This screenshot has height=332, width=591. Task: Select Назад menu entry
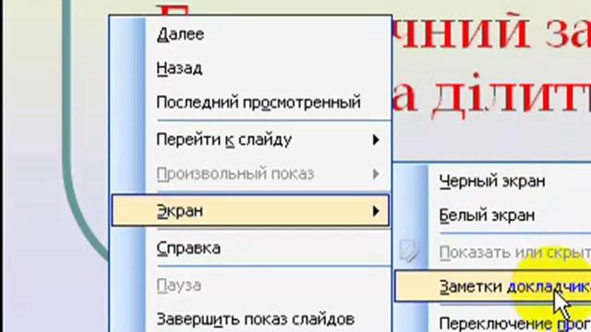click(250, 68)
